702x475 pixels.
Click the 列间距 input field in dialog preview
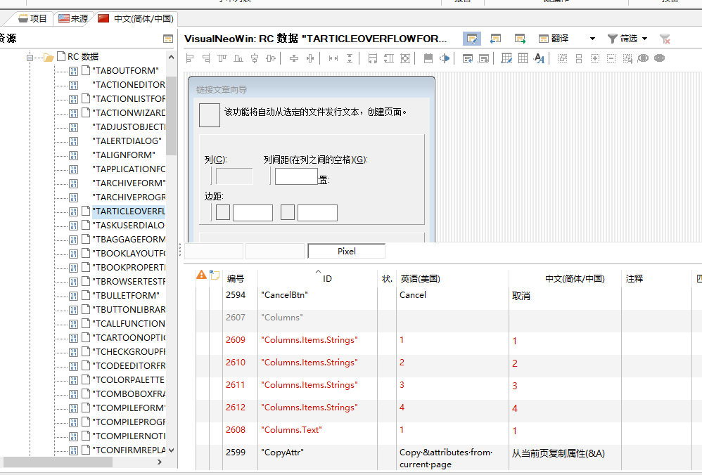[296, 176]
